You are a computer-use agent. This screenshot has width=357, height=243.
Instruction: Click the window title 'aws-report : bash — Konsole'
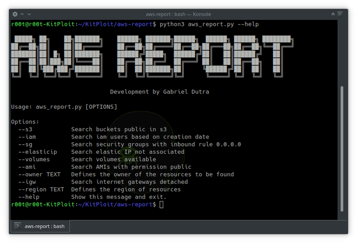point(178,14)
